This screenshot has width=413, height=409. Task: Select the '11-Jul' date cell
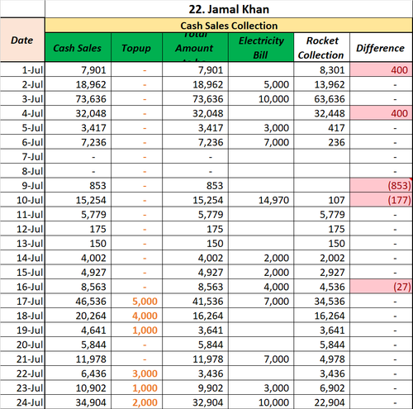pos(22,214)
